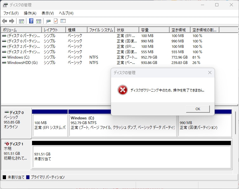
Task: Click the 26 % free percentage cell
Action: (196, 63)
